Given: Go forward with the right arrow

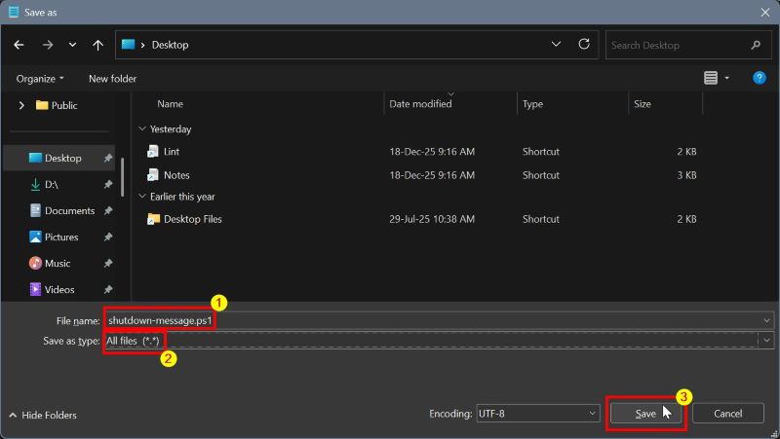Looking at the screenshot, I should point(48,45).
